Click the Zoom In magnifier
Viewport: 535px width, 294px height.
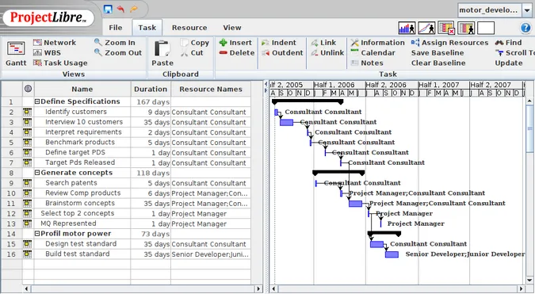[98, 42]
